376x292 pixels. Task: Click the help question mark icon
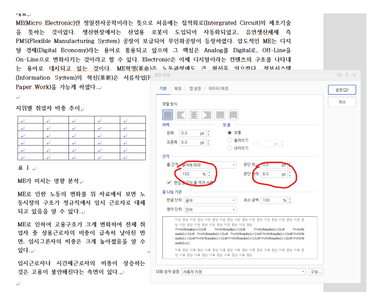click(x=347, y=75)
